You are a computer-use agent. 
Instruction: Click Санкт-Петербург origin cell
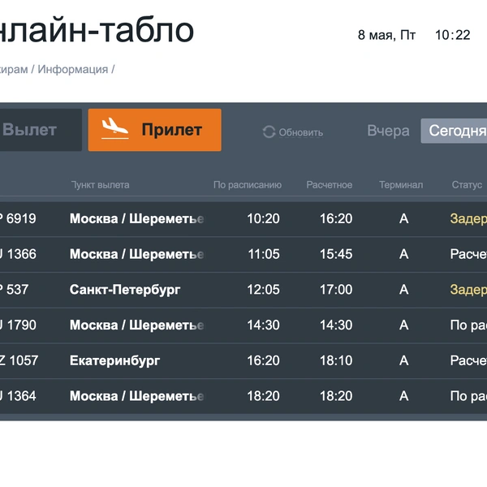point(125,290)
